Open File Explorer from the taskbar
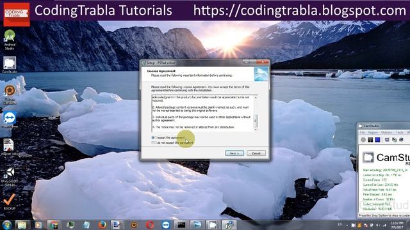410x230 pixels. [x=22, y=225]
